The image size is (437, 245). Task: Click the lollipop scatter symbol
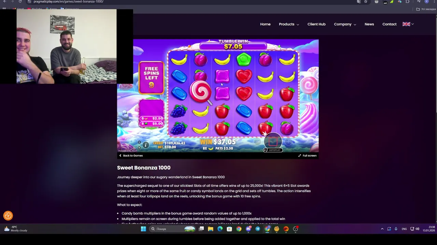point(201,92)
